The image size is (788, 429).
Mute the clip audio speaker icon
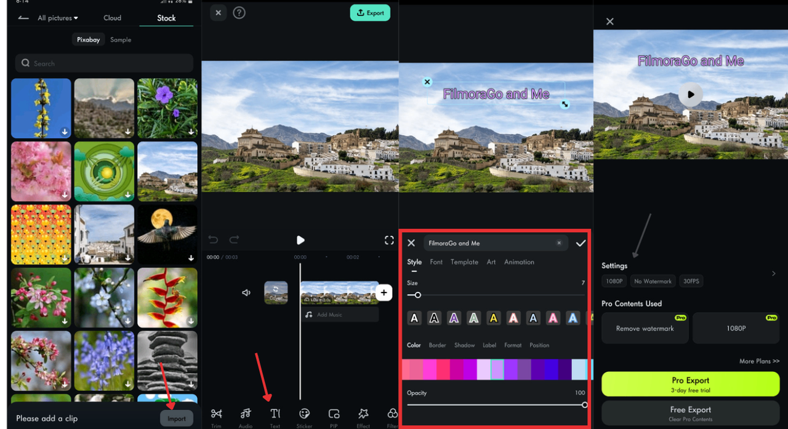tap(246, 293)
